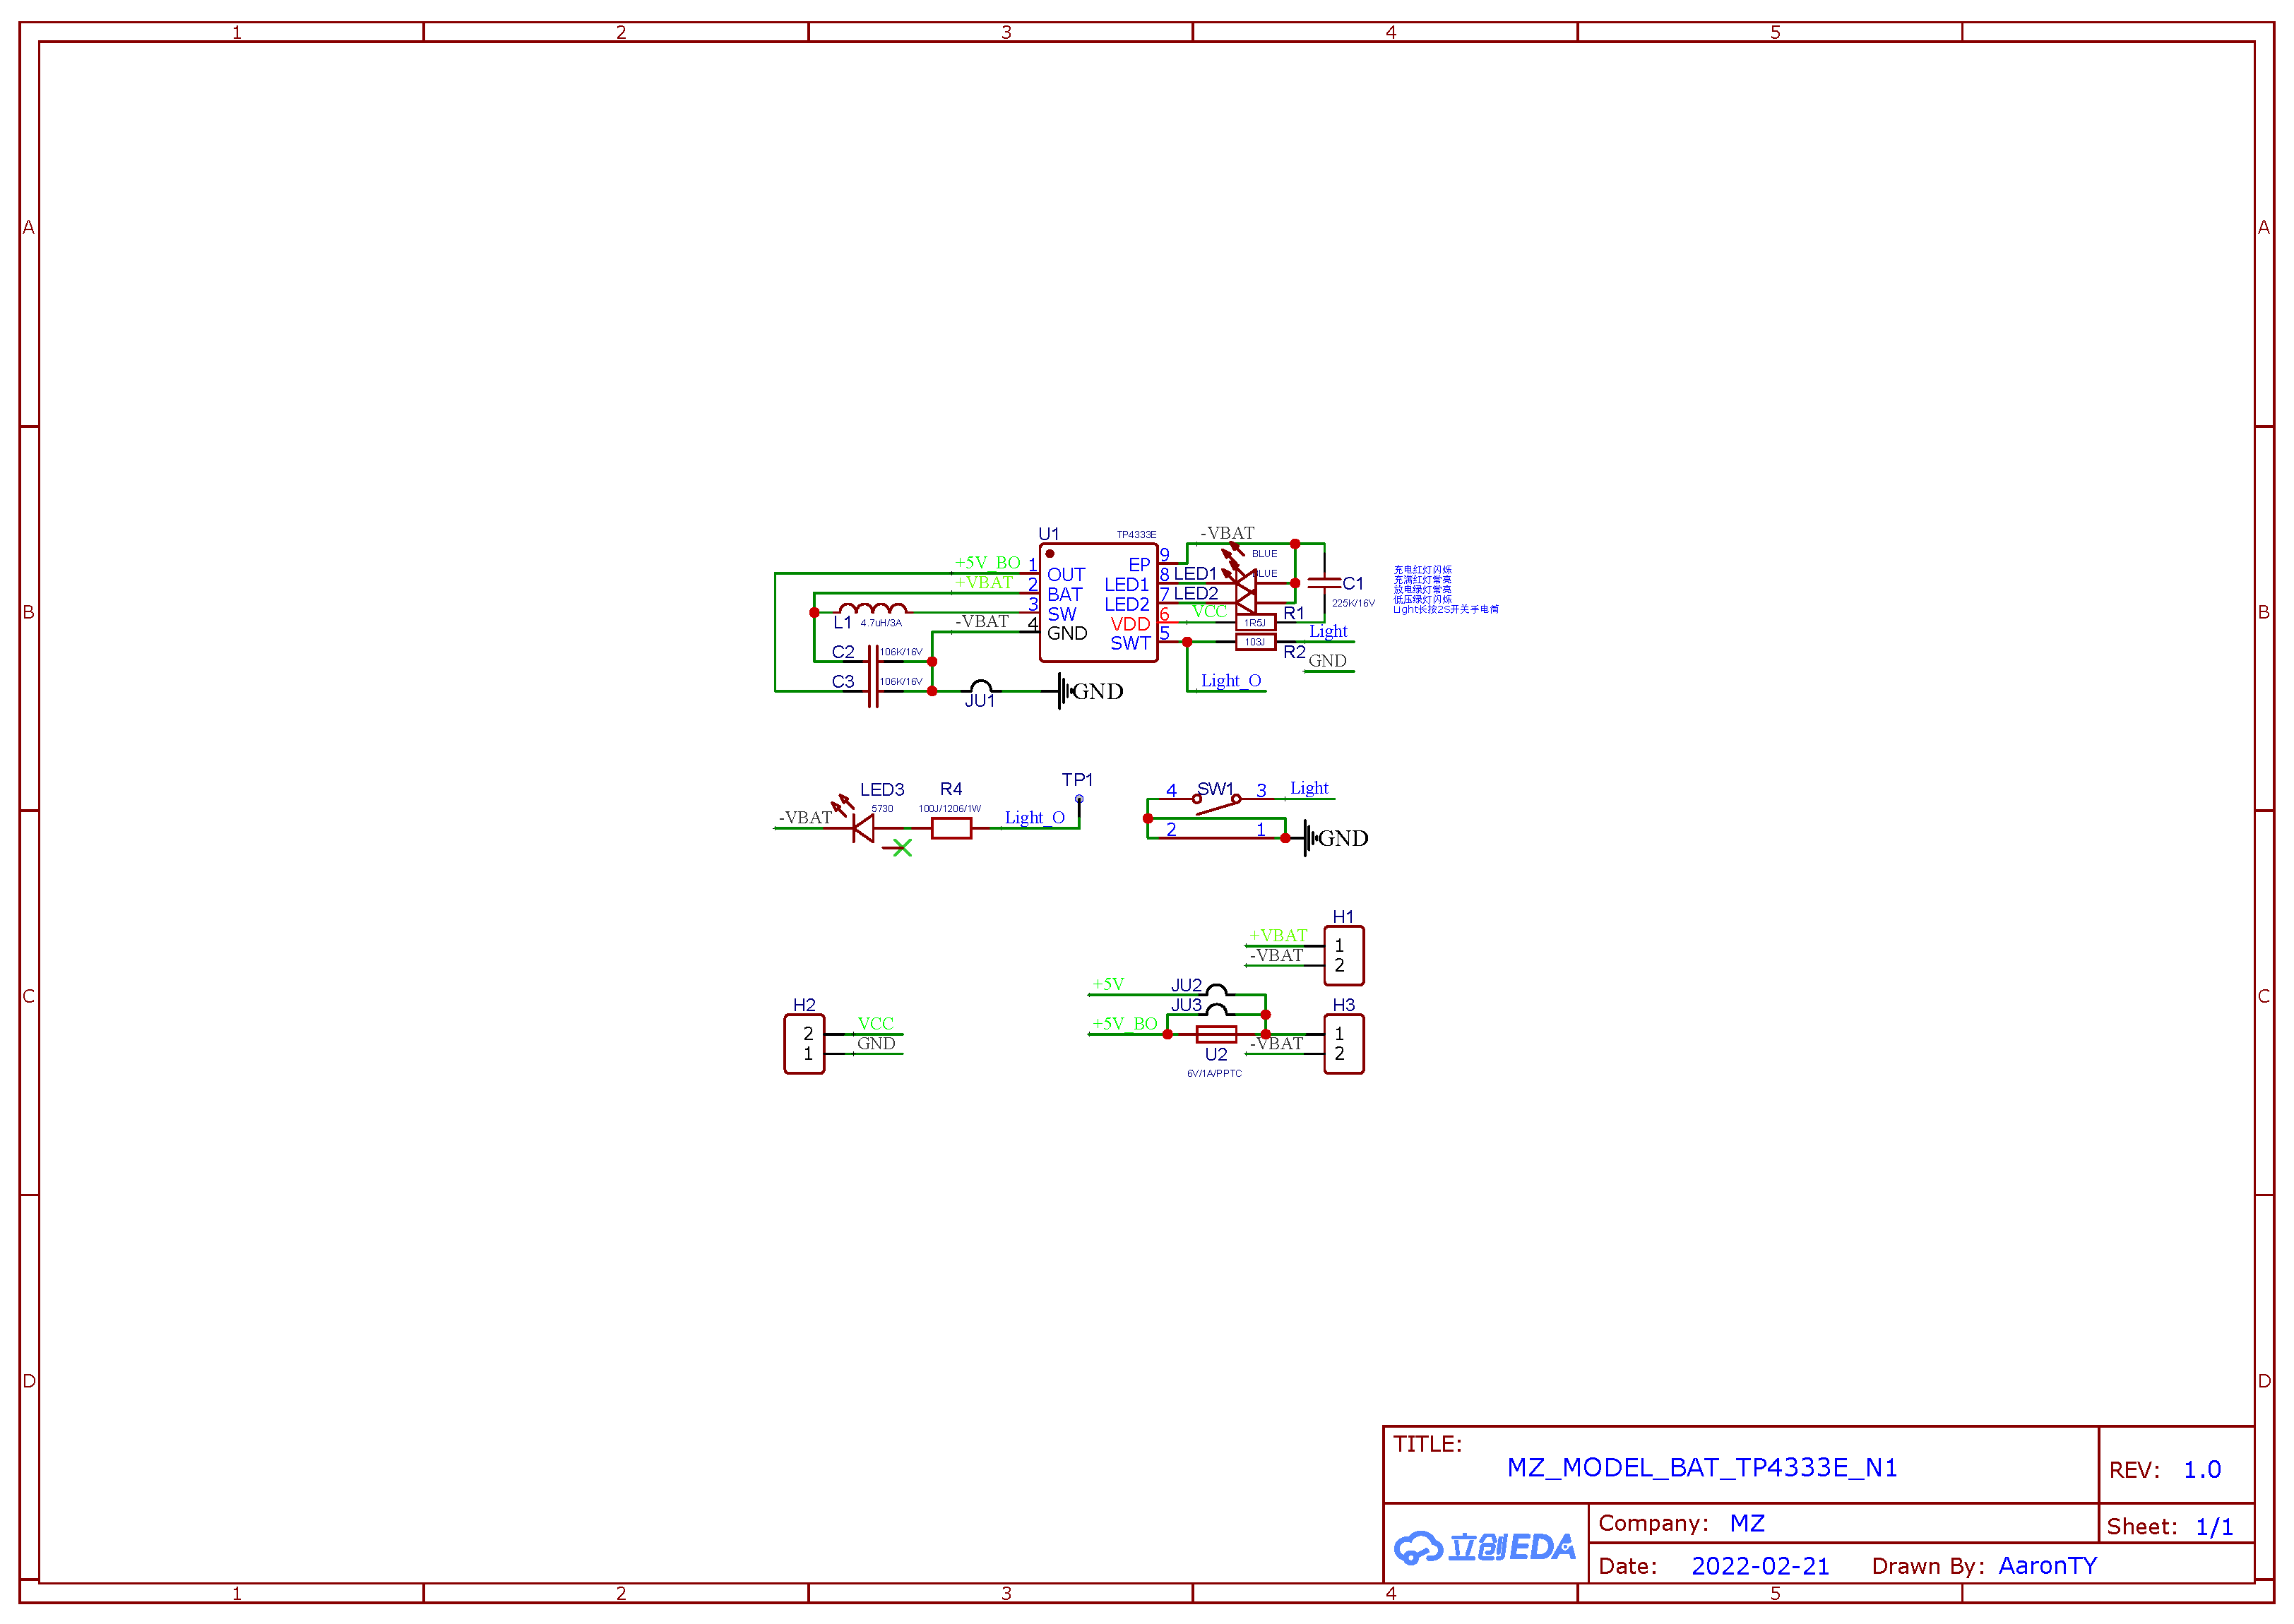Select the H1 header connector box

(1343, 955)
